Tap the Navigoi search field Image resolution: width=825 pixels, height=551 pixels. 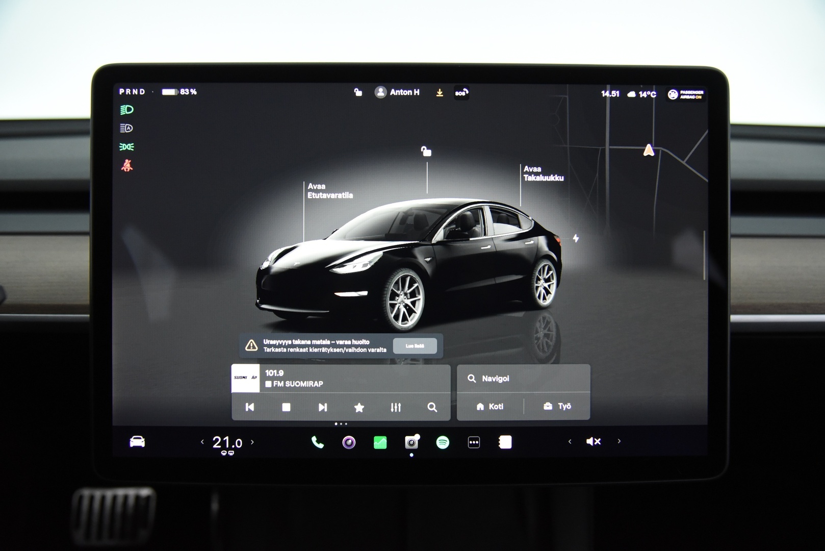click(523, 378)
